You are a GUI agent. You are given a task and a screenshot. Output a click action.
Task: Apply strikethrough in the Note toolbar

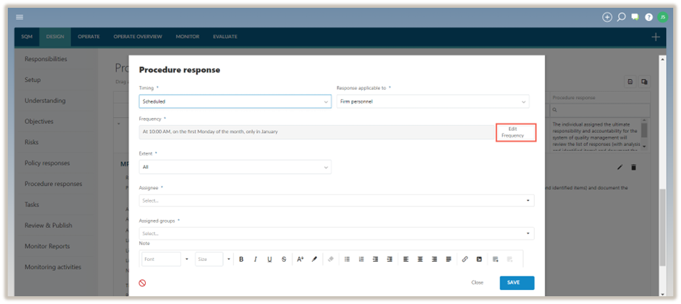[284, 259]
